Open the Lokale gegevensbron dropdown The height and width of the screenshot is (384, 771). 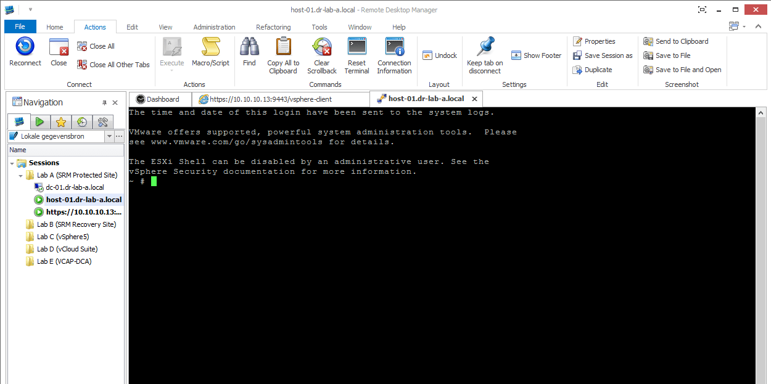pyautogui.click(x=109, y=136)
